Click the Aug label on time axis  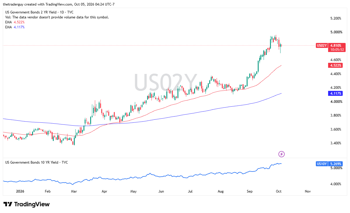pyautogui.click(x=220, y=191)
